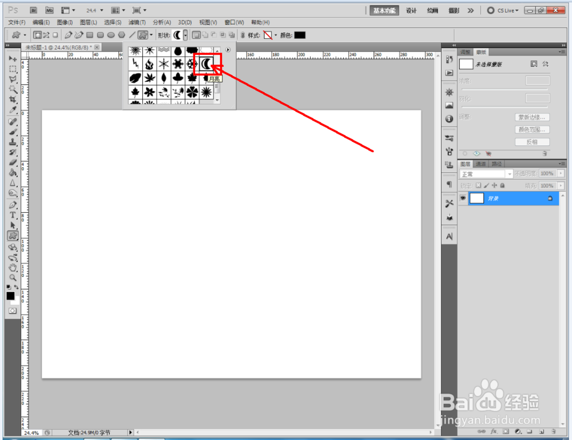Launch Bridge with the Br icon
The height and width of the screenshot is (440, 572).
34,10
